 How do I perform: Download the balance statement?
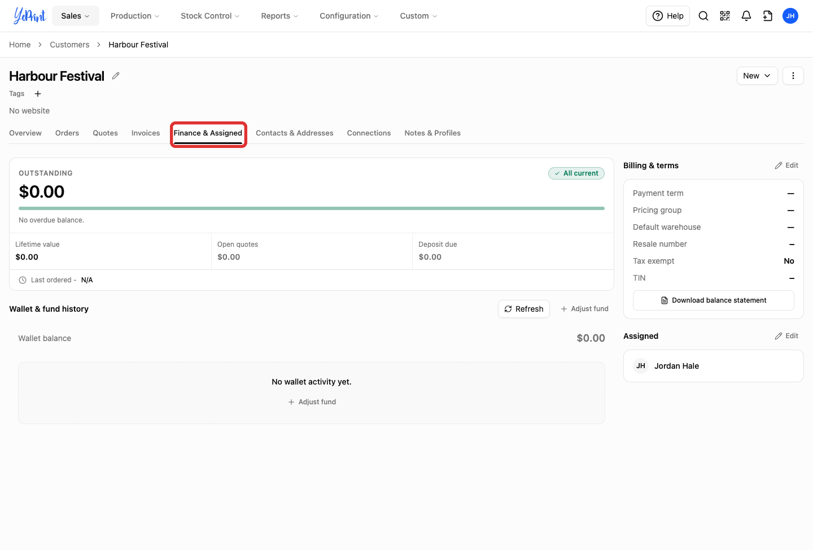pyautogui.click(x=714, y=300)
